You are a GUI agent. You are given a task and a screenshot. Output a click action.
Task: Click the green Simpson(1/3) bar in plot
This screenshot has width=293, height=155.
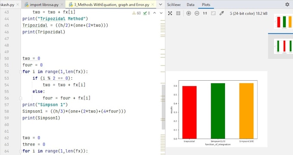[218, 111]
